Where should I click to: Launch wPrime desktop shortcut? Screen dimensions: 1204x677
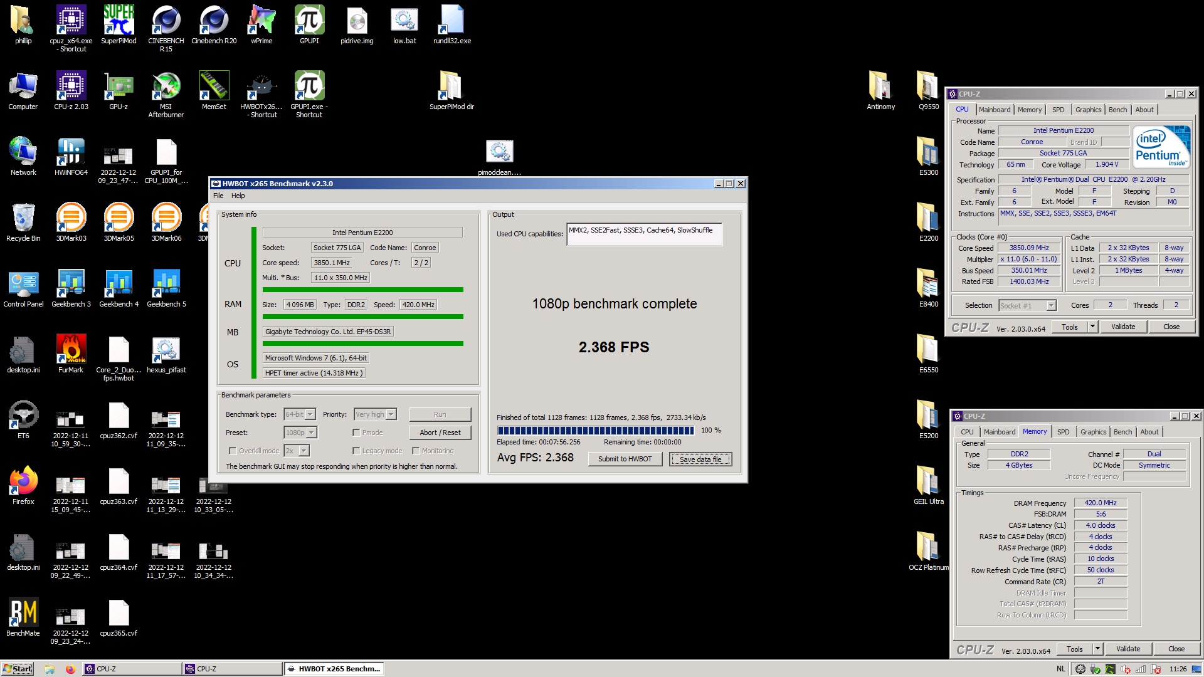coord(261,25)
